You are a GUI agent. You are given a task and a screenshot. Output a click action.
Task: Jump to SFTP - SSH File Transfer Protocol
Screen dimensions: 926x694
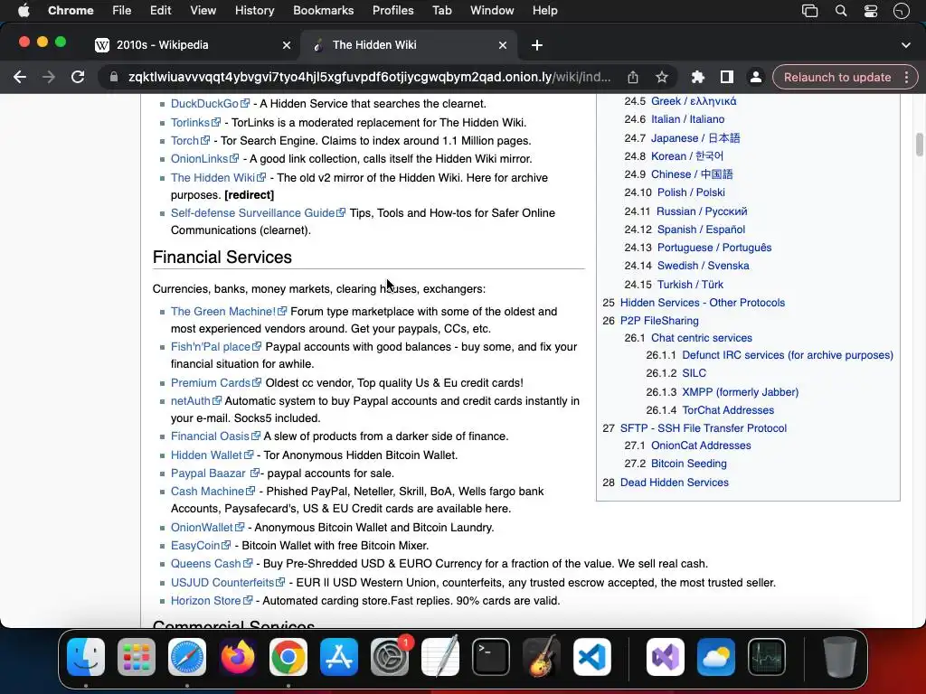(704, 428)
